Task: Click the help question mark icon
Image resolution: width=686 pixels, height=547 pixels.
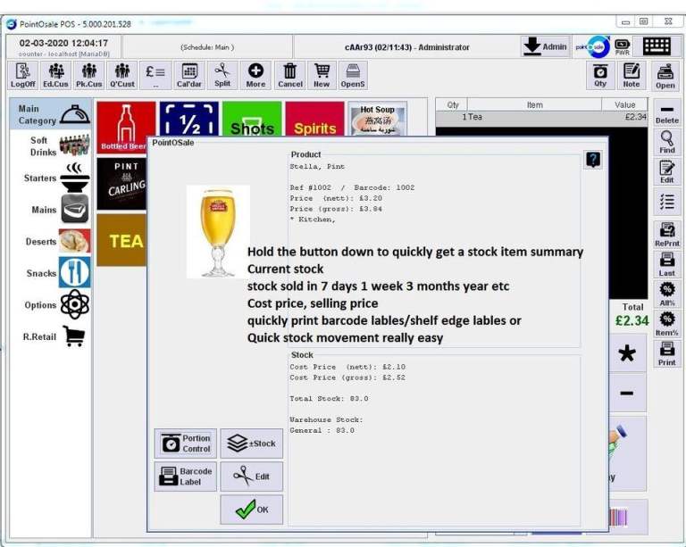Action: pos(593,160)
